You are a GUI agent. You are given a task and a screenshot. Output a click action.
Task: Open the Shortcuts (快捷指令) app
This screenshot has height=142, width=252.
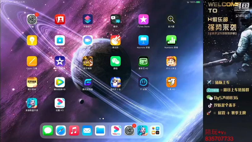(88, 20)
